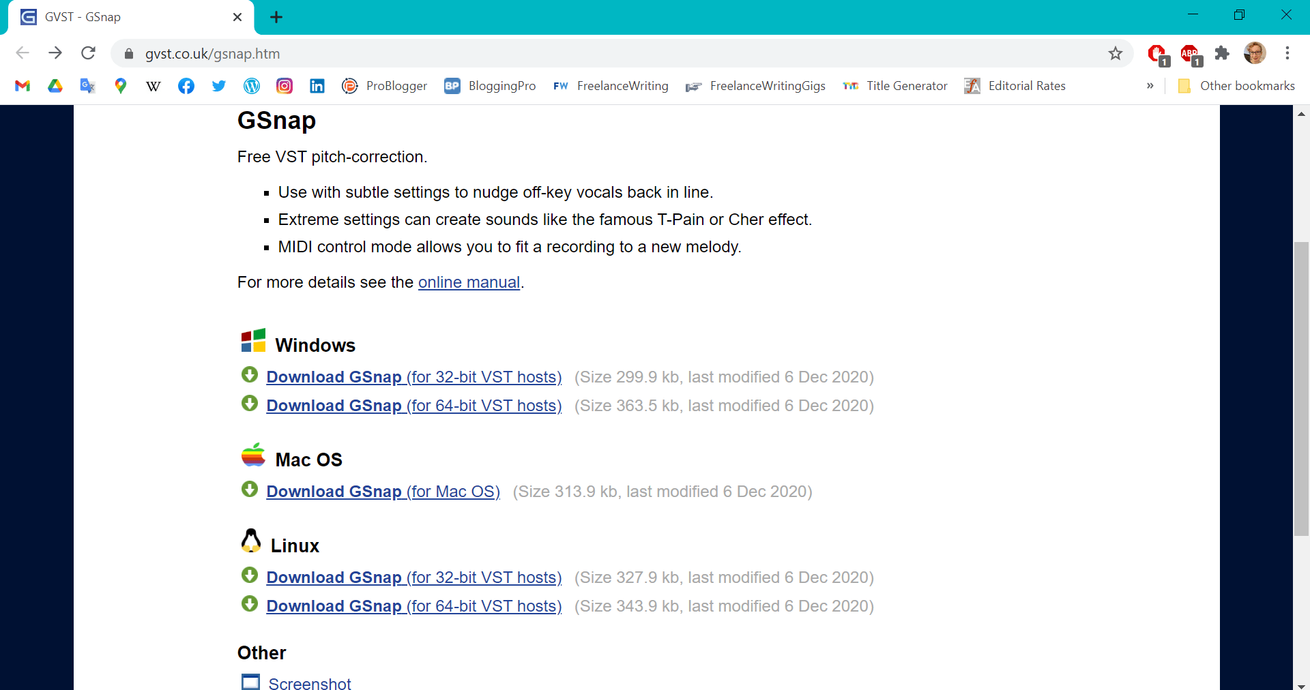The image size is (1310, 690).
Task: Bookmark this page with the star icon
Action: pyautogui.click(x=1116, y=53)
